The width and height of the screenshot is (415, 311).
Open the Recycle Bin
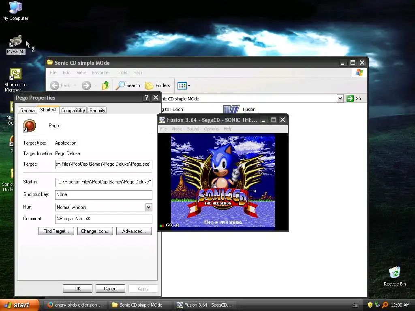395,276
